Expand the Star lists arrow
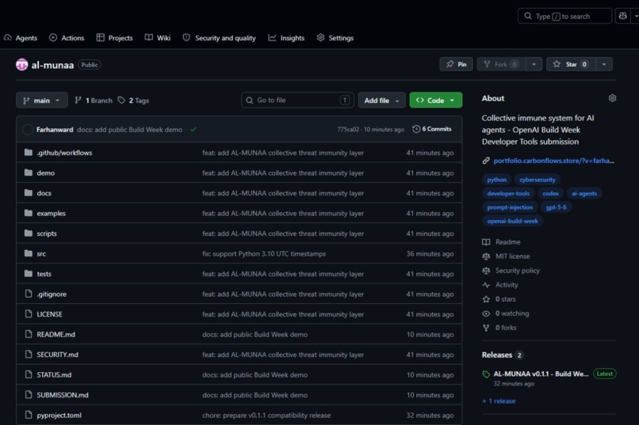Viewport: 639px width, 425px height. coord(604,64)
